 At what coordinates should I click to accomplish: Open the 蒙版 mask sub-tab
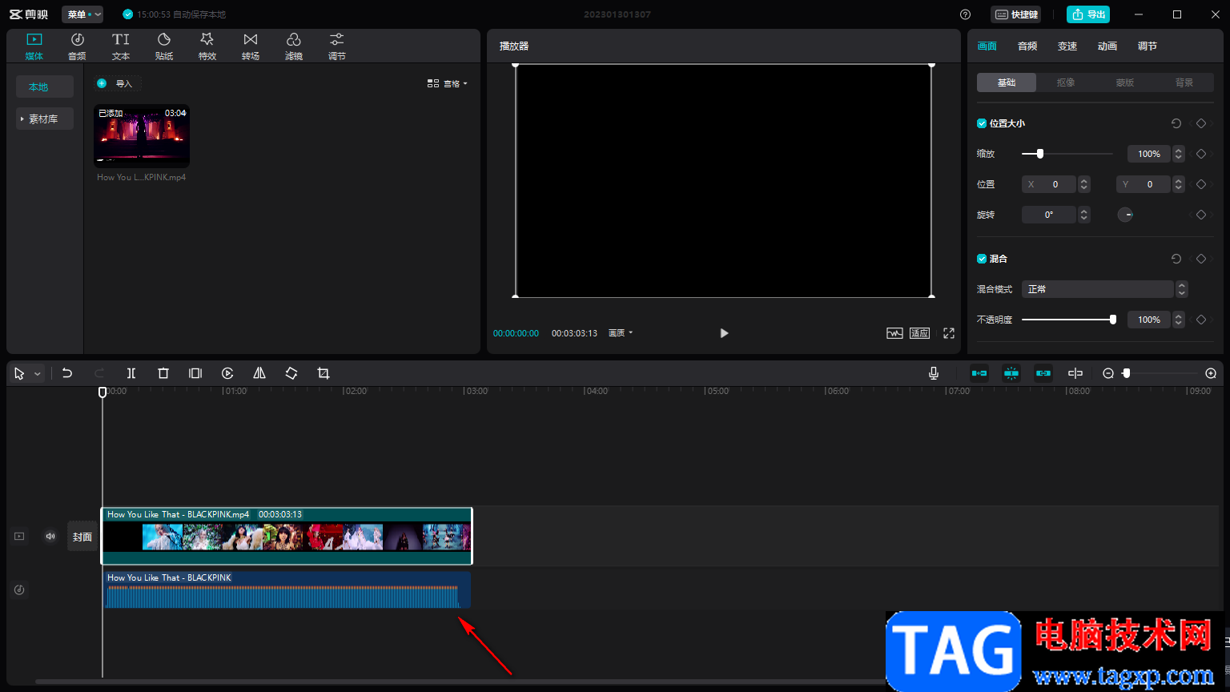click(1125, 82)
